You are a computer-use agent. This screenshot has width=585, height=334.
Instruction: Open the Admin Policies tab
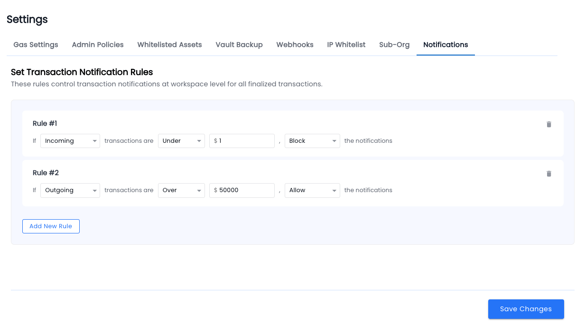98,45
